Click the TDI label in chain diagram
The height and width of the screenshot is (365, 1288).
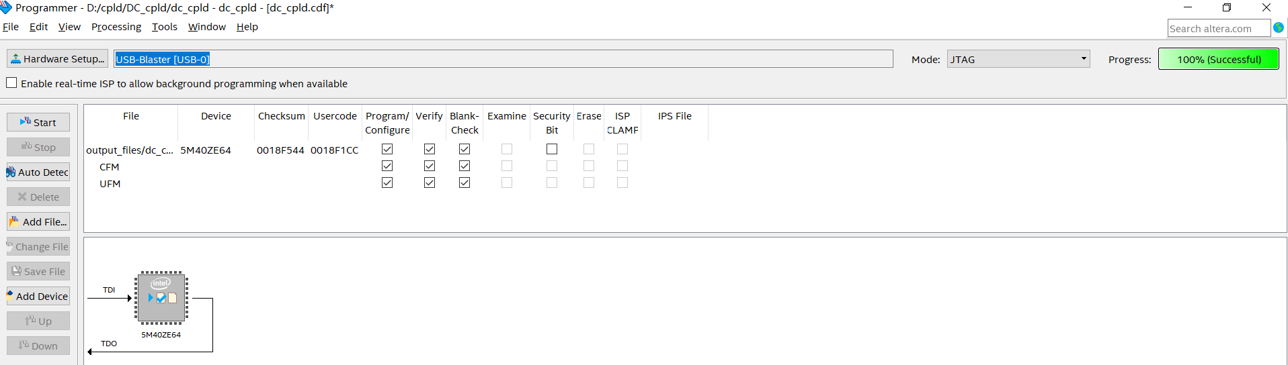(x=109, y=290)
